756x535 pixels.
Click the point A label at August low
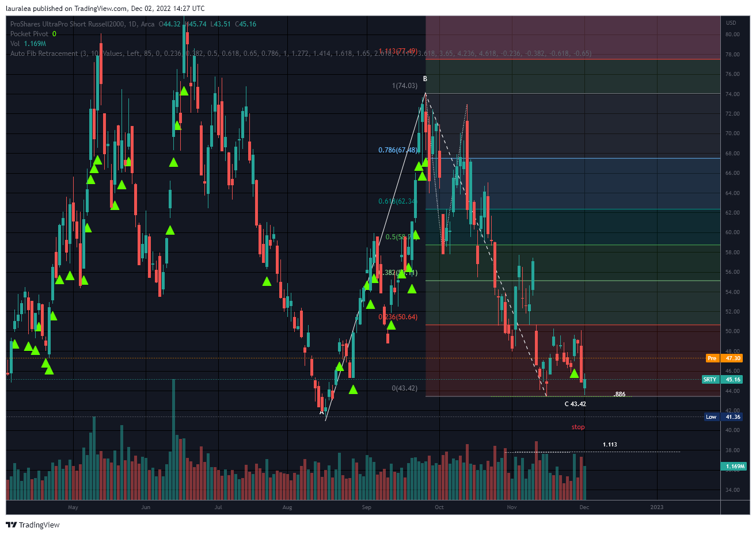tap(321, 412)
